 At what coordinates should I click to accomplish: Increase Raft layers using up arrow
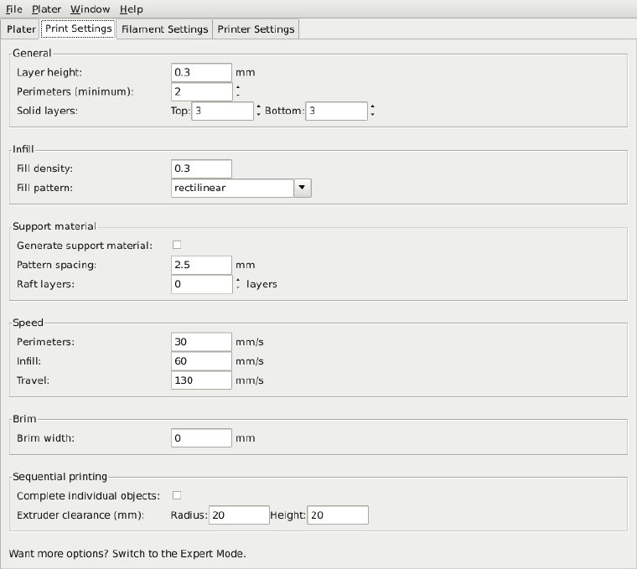pos(238,280)
